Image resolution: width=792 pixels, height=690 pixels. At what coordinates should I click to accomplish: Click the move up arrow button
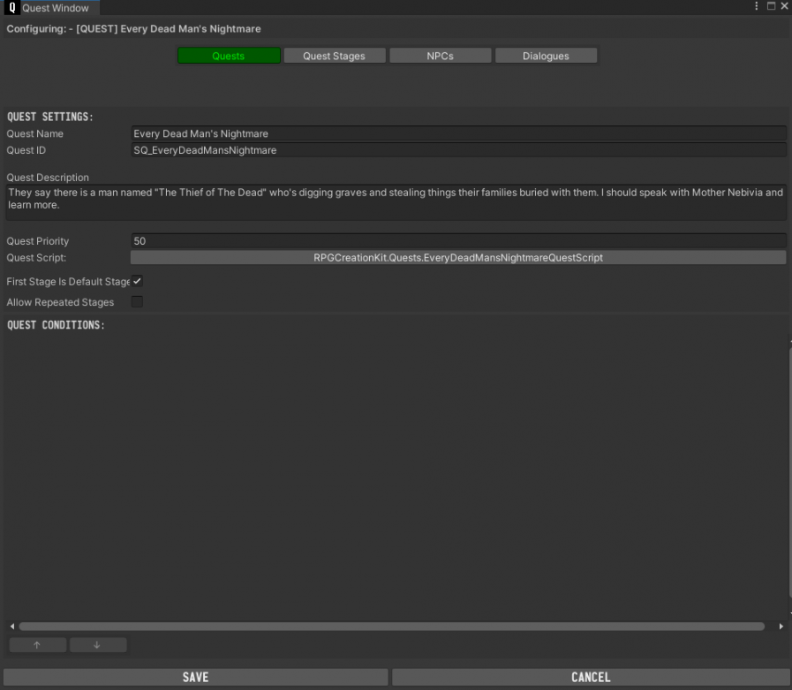[37, 645]
